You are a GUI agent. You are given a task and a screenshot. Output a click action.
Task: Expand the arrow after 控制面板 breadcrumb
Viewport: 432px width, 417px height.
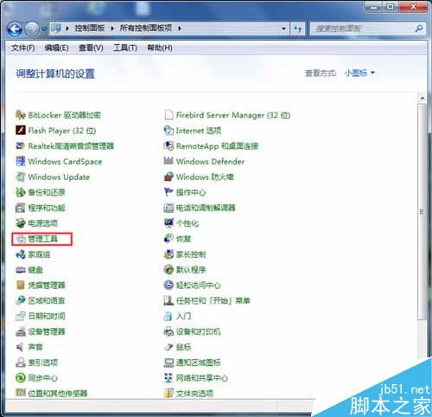pos(112,29)
